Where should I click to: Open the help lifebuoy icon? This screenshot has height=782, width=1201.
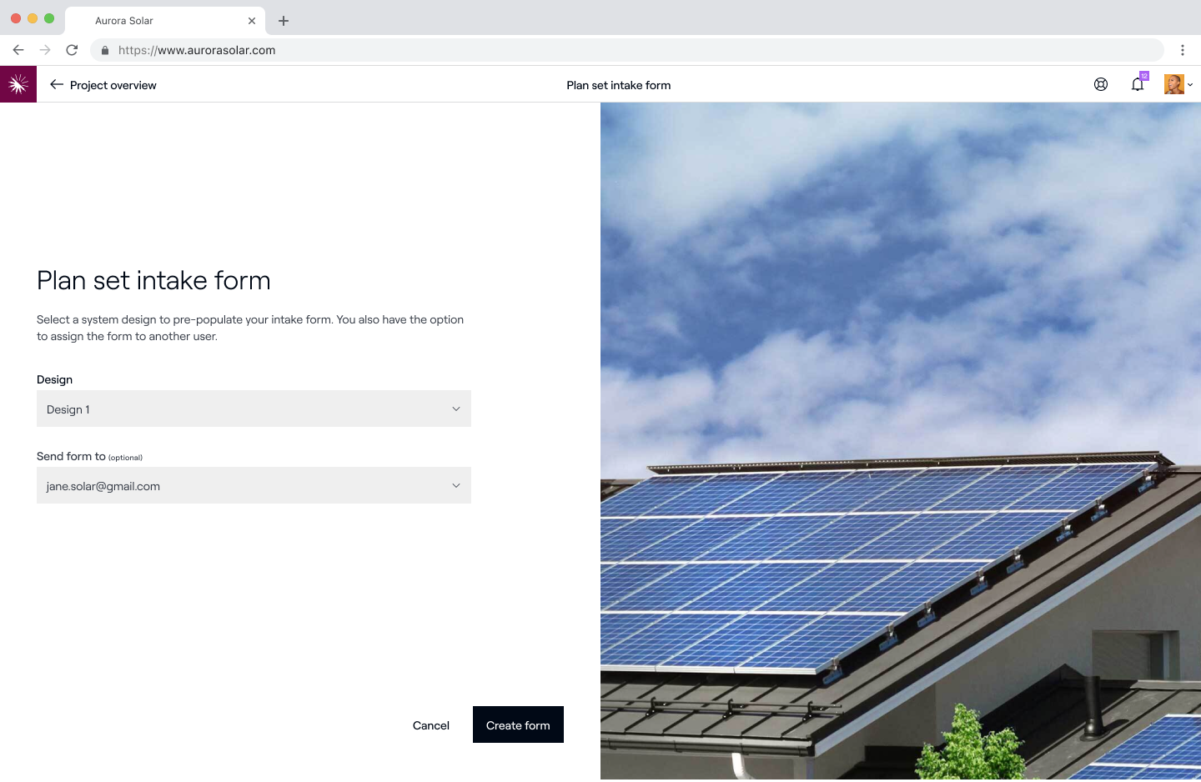pos(1101,84)
